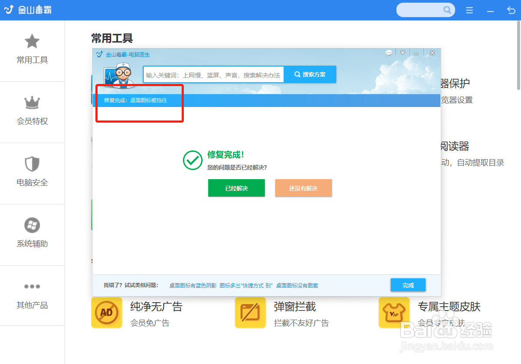Image resolution: width=521 pixels, height=364 pixels.
Task: Open the 桌面图标有蓝色阴影 link
Action: click(193, 285)
